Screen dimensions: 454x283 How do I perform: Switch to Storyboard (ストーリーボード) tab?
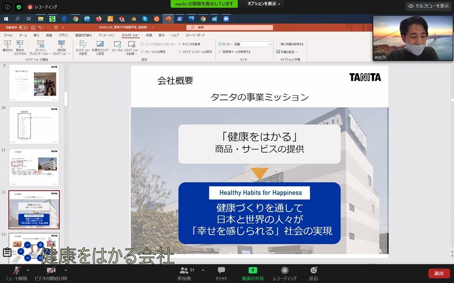coord(195,35)
